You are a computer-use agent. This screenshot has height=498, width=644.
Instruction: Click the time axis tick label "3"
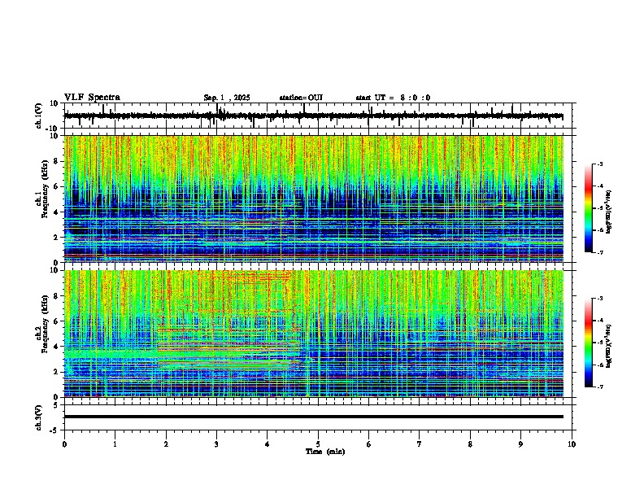tap(216, 444)
